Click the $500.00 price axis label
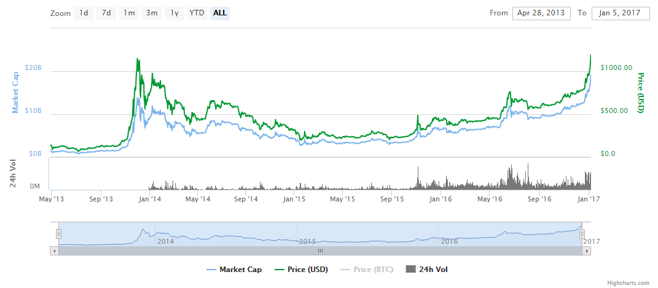 click(x=615, y=111)
